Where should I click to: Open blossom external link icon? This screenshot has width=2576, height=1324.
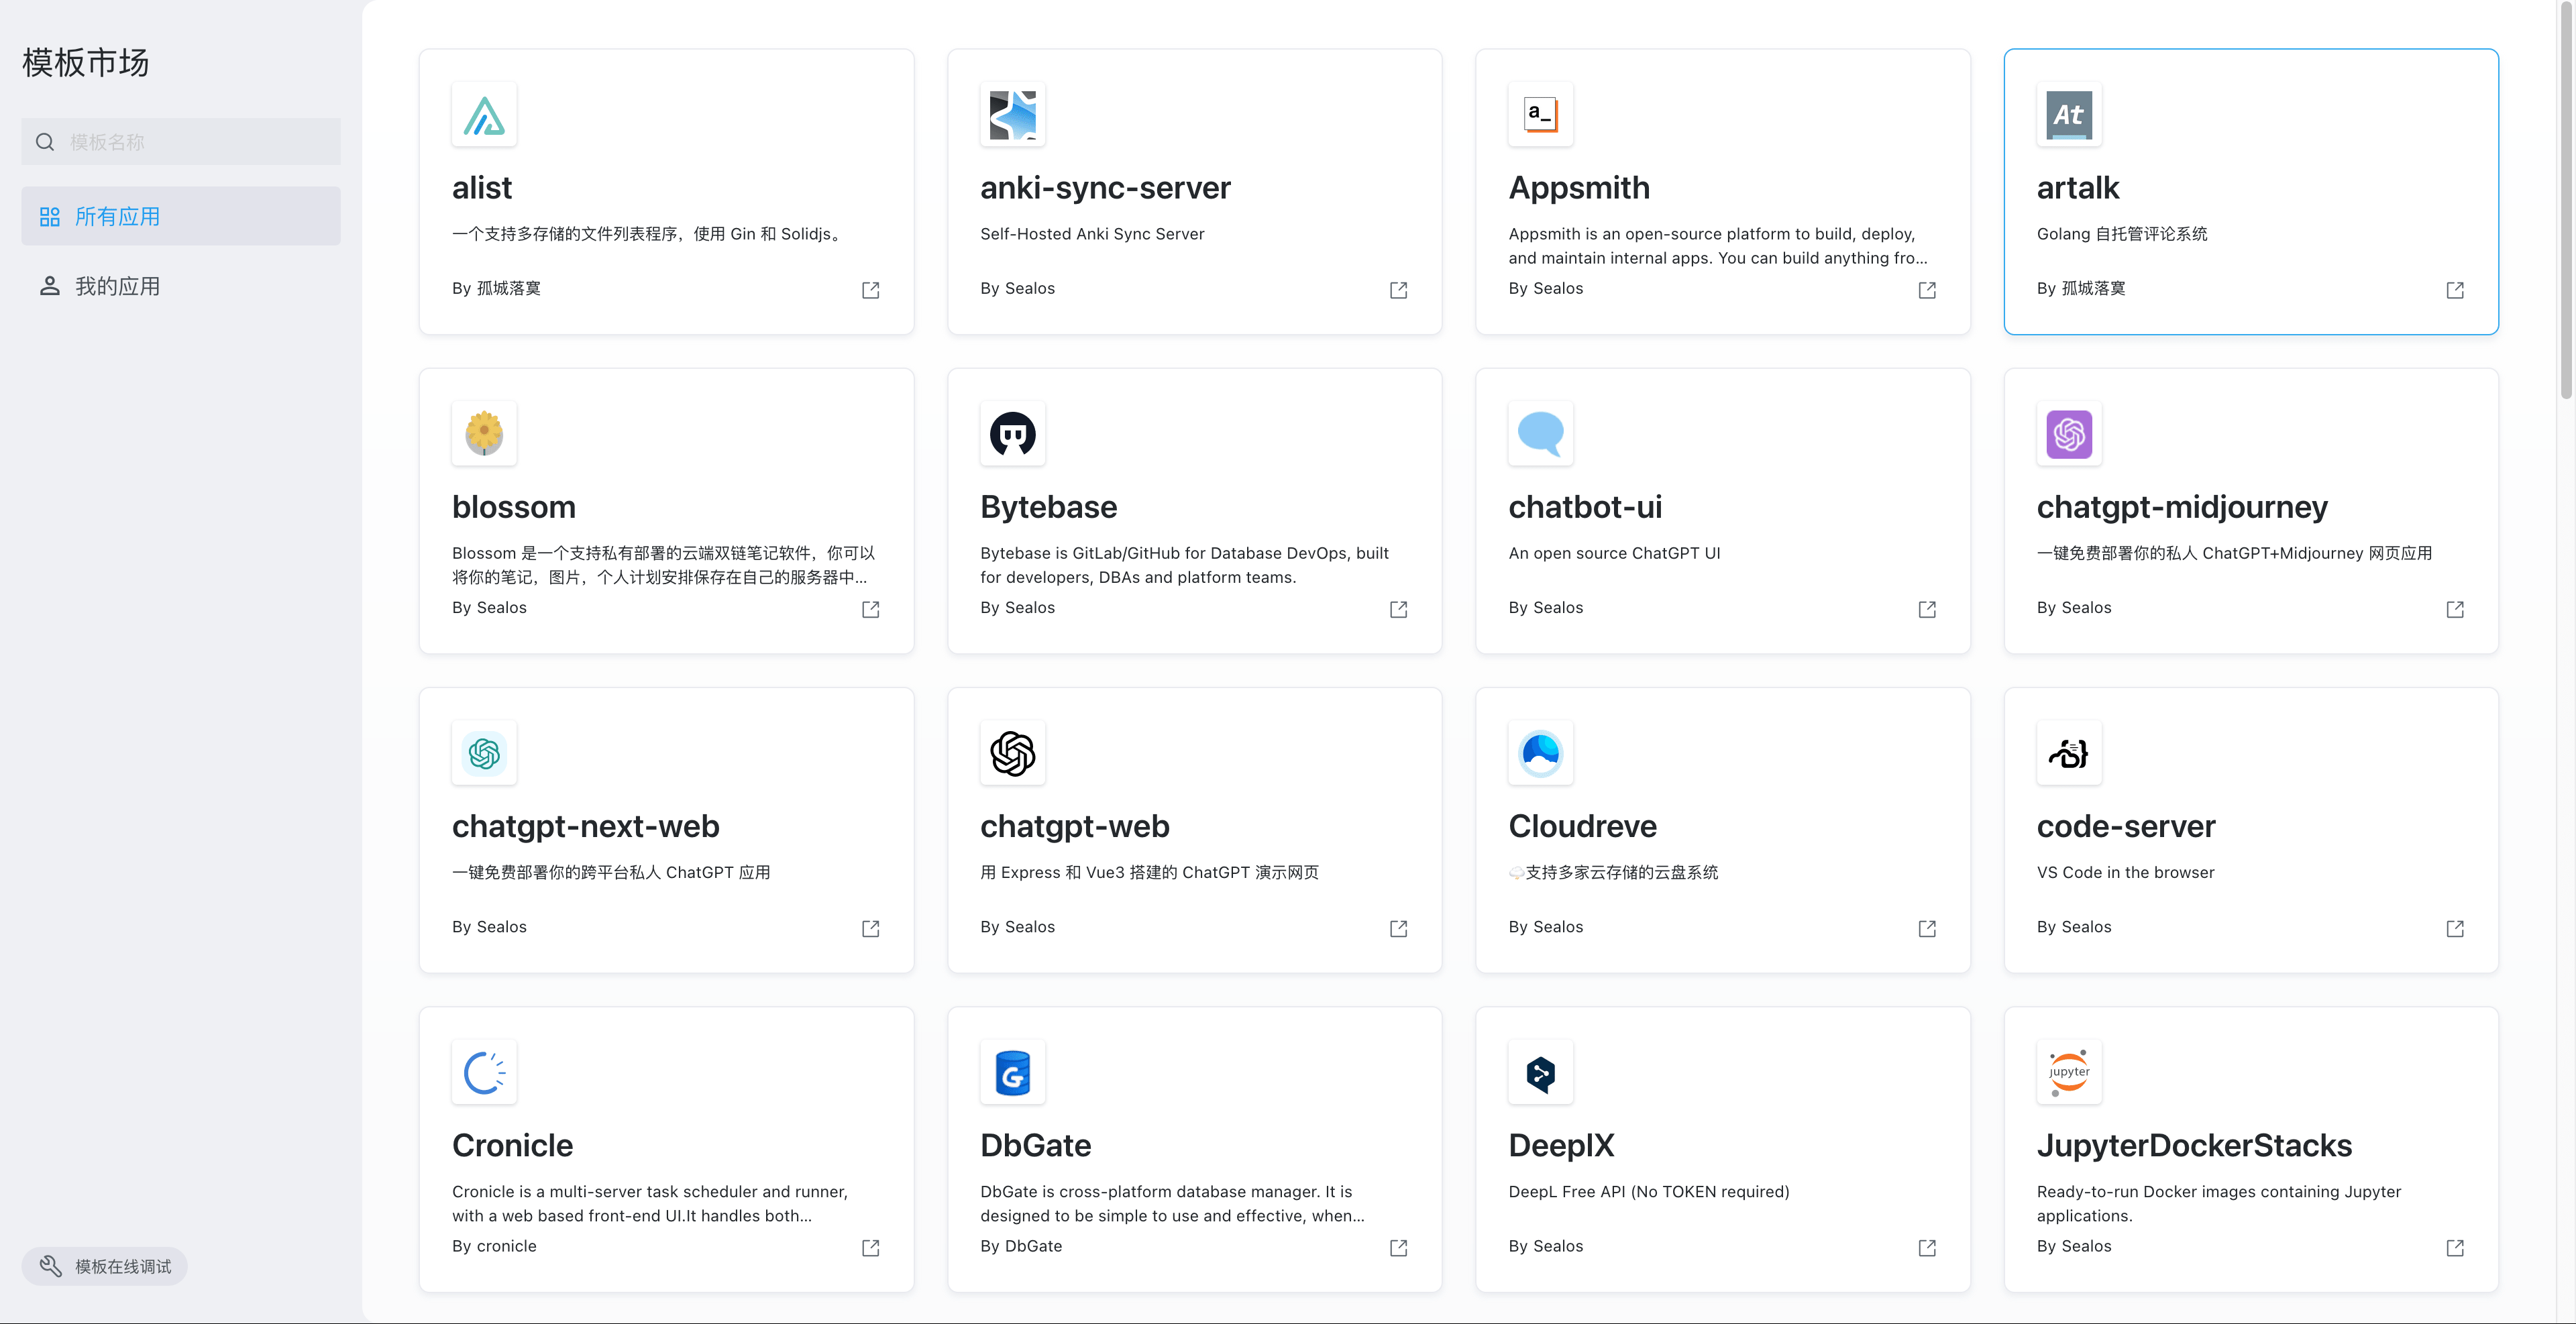point(870,609)
